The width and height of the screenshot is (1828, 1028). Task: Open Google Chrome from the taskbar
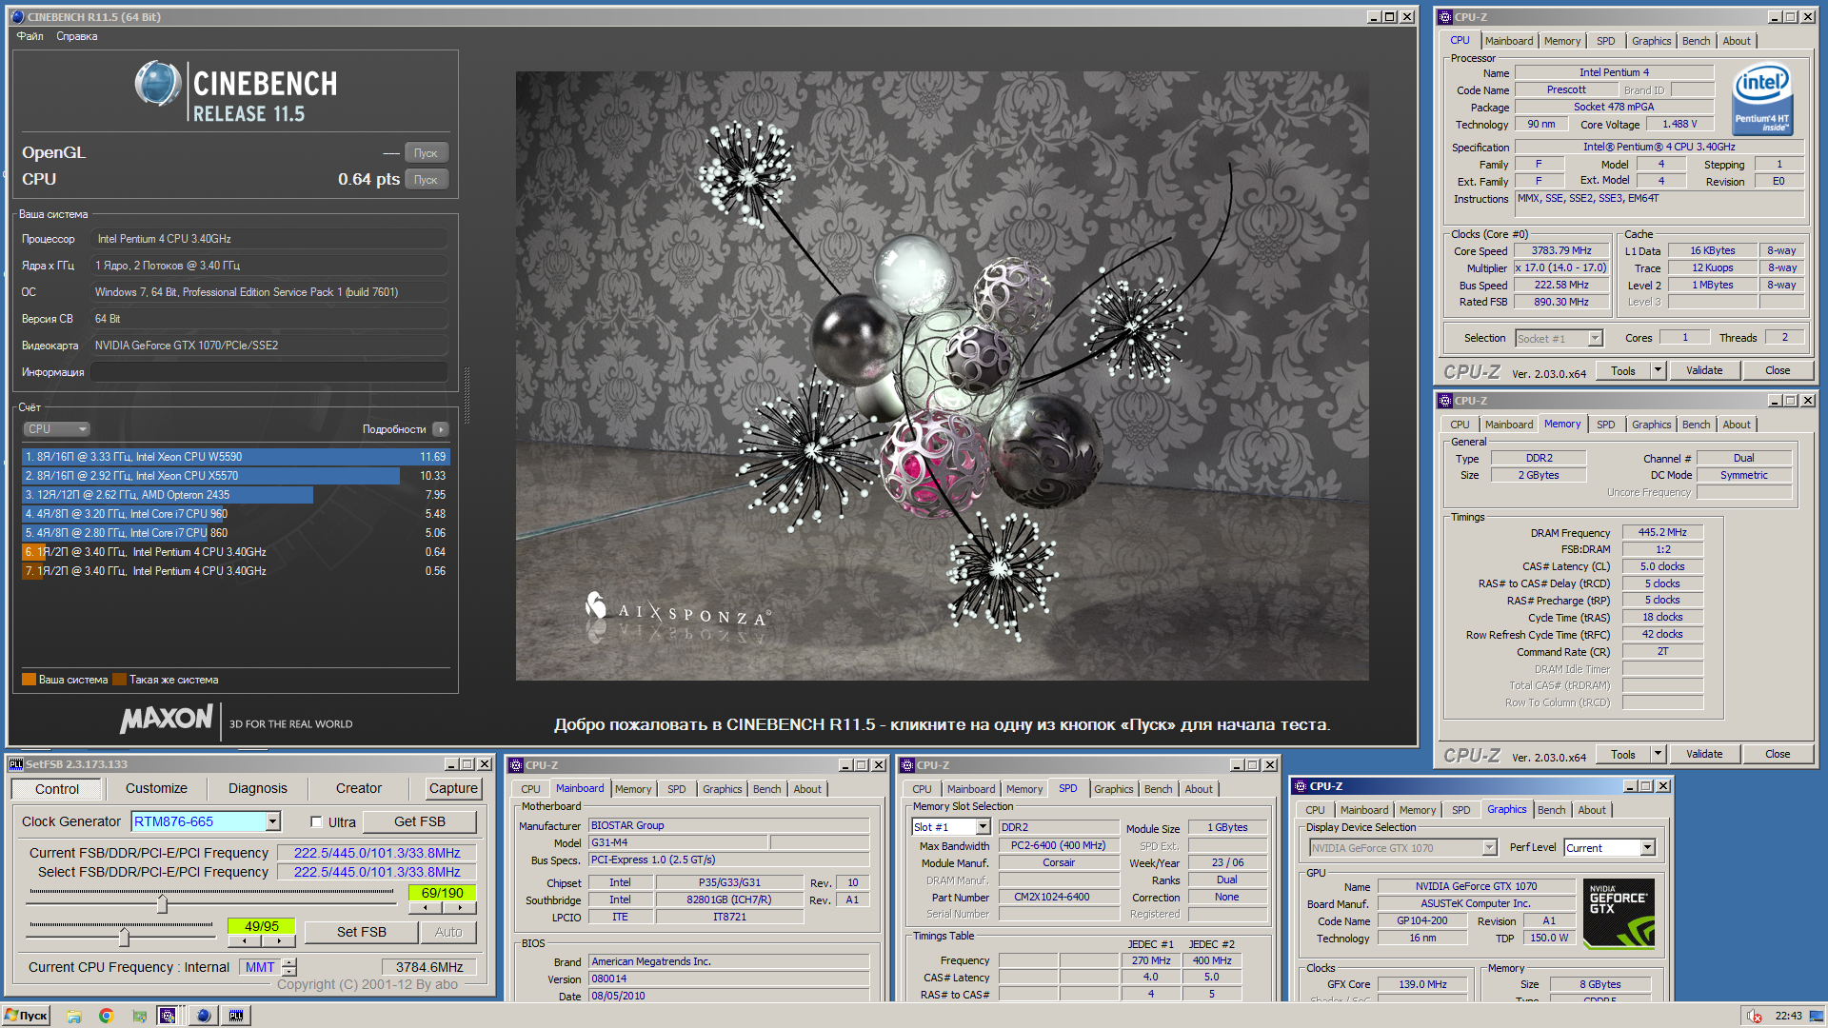pos(106,1016)
